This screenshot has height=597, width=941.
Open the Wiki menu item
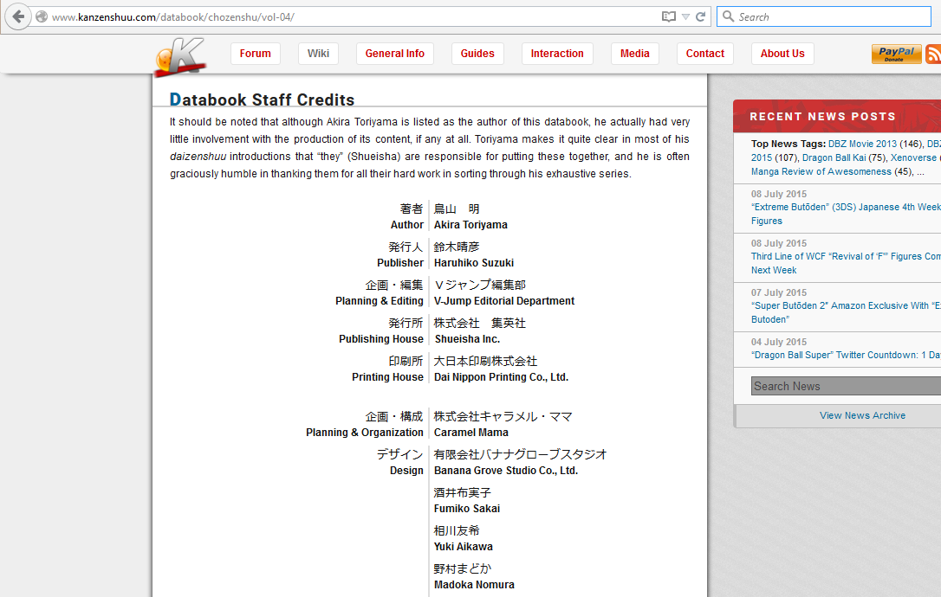point(318,54)
